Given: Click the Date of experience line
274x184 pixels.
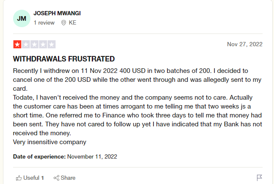Looking at the screenshot, I should click(x=65, y=156).
